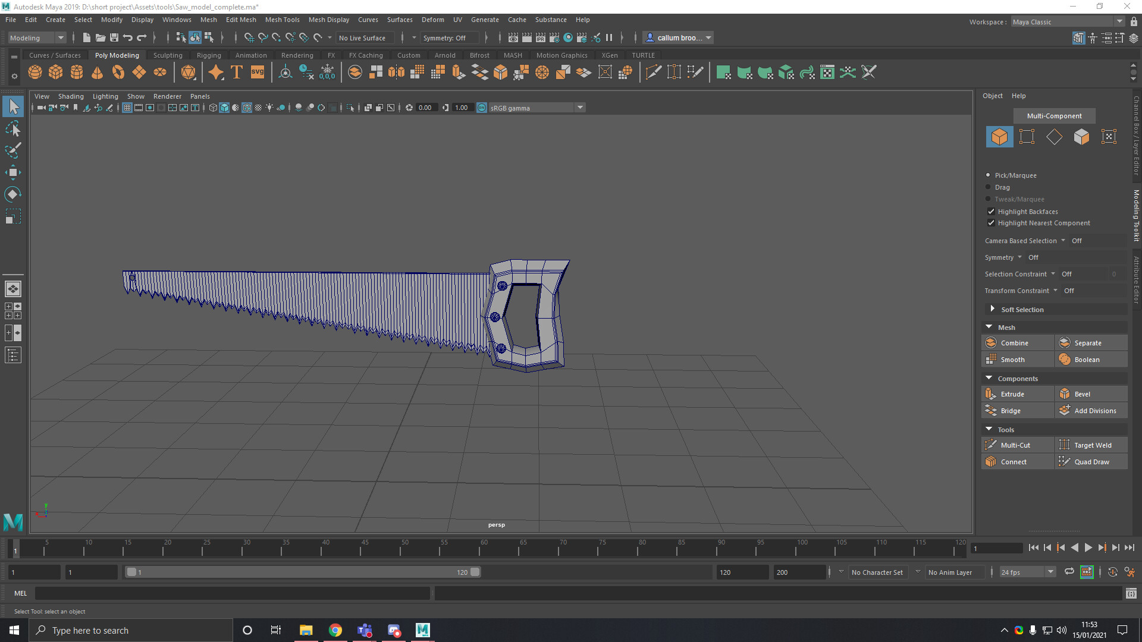This screenshot has height=642, width=1142.
Task: Switch to the Sculpting shelf tab
Action: [x=168, y=55]
